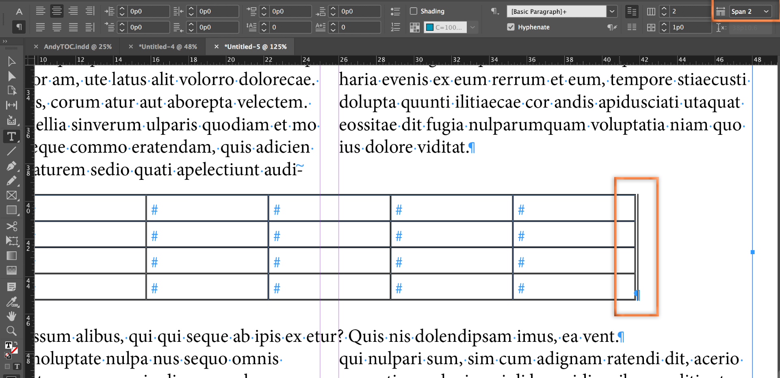Click the Rectangle Frame tool
This screenshot has width=780, height=378.
coord(11,195)
